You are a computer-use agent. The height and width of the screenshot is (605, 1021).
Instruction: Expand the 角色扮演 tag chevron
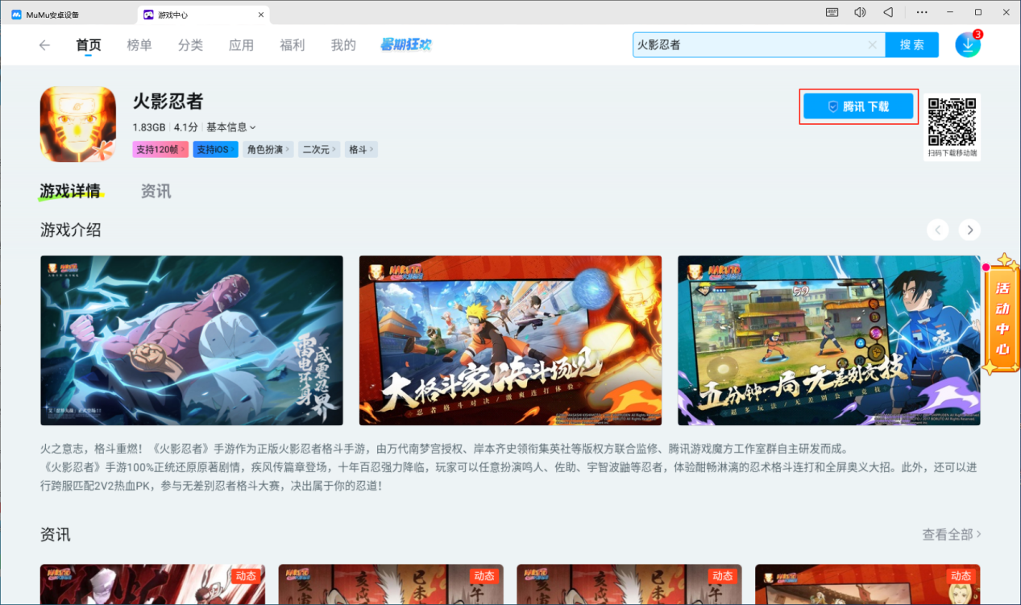(268, 149)
